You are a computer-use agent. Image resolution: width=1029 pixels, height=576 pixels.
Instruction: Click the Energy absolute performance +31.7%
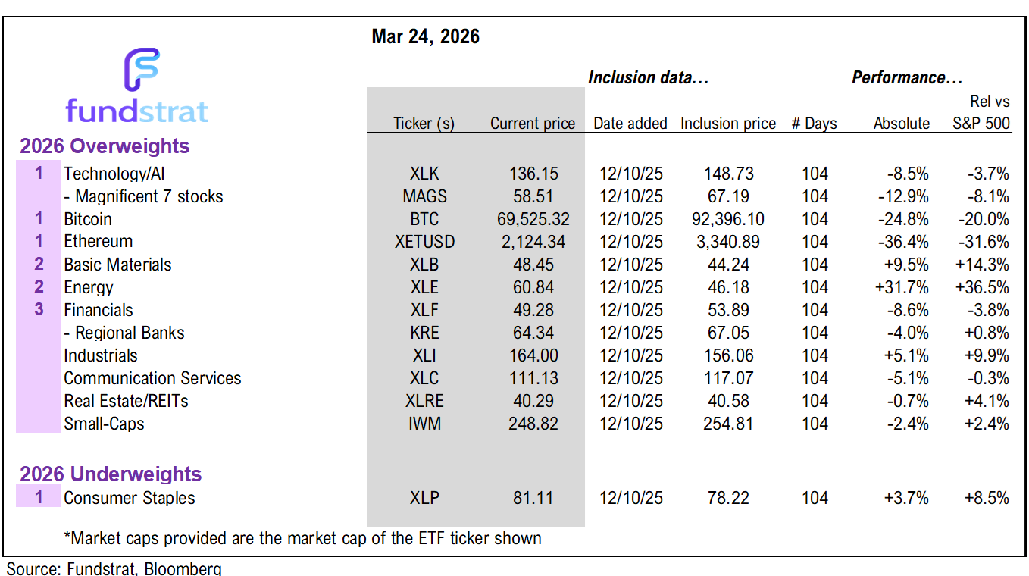[x=903, y=287]
